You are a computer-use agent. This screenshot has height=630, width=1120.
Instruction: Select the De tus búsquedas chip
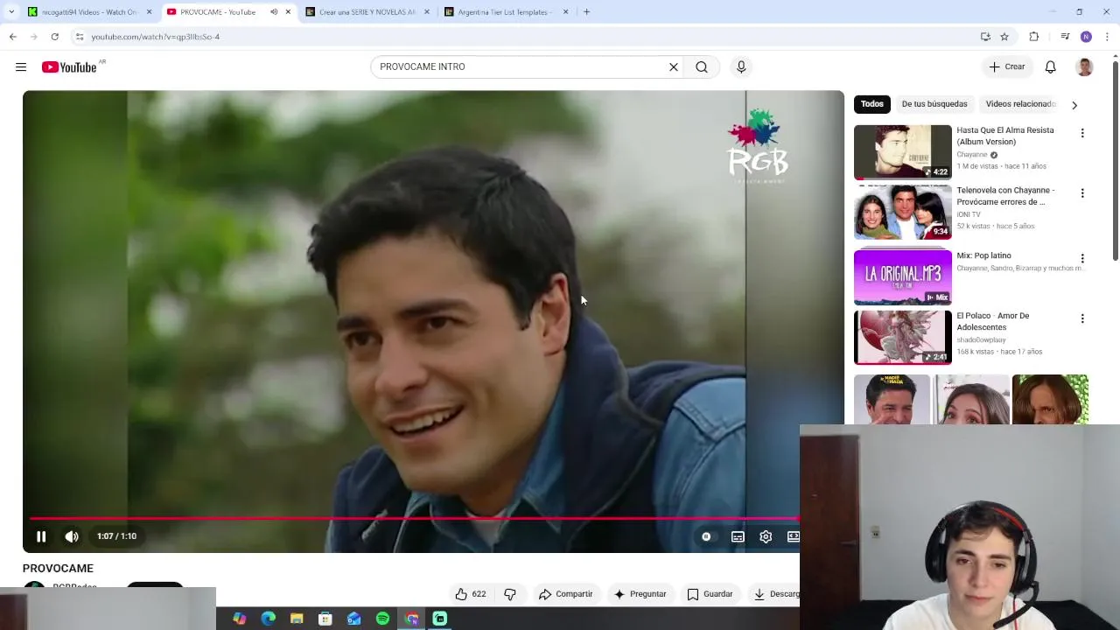point(934,104)
